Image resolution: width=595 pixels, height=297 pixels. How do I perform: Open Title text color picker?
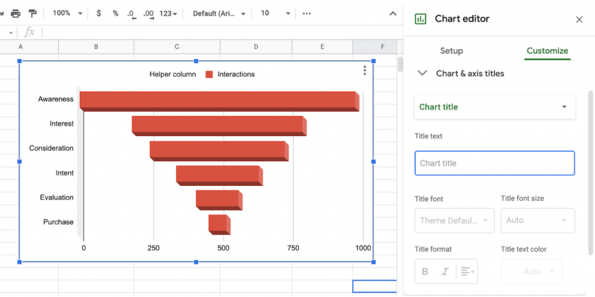coord(531,272)
